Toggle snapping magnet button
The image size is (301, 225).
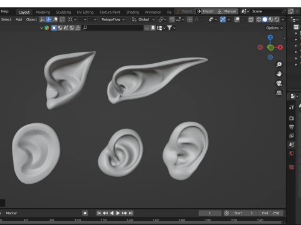click(172, 19)
